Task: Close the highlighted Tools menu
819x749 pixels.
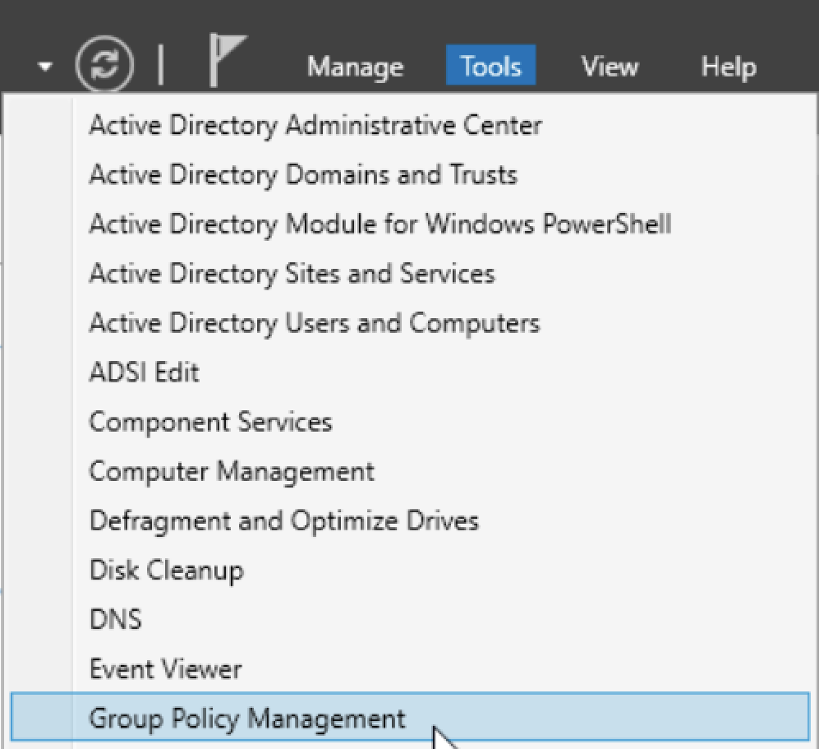Action: [490, 65]
